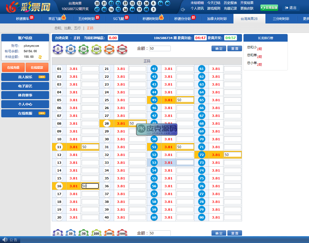Pick the red 5000 chip above the grid
The image size is (309, 243).
[122, 49]
